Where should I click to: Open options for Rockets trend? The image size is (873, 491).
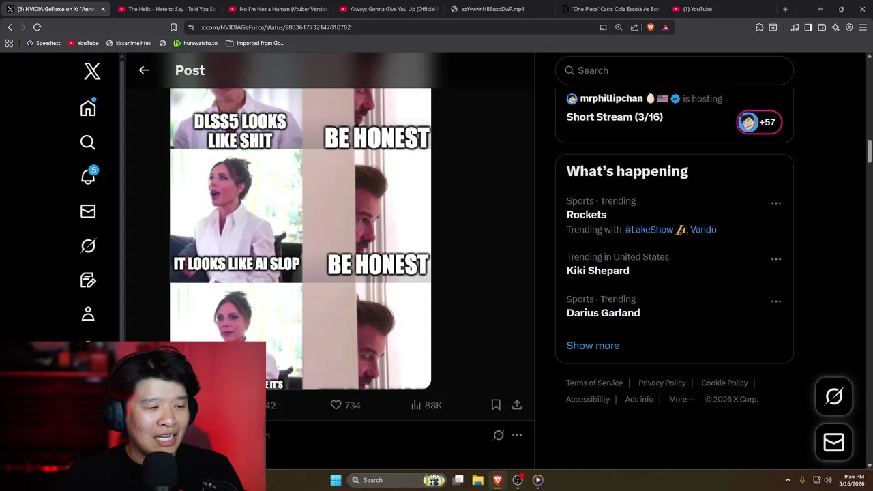click(776, 203)
